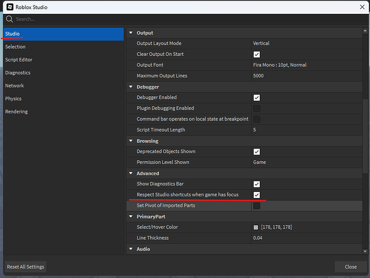Image resolution: width=370 pixels, height=278 pixels.
Task: Enable Plugin Debugging Enabled checkbox
Action: pos(256,108)
